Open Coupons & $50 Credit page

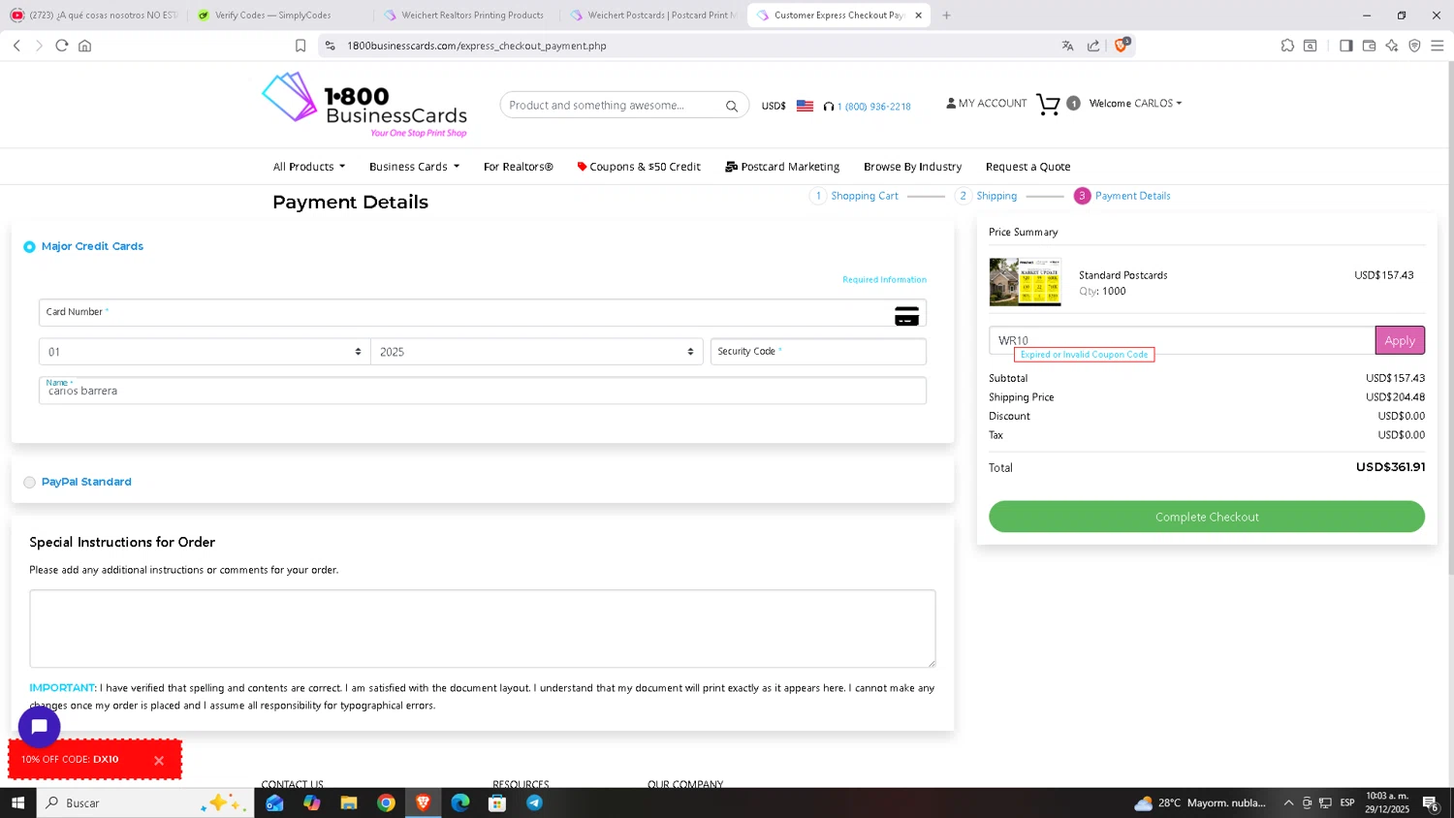pos(639,167)
